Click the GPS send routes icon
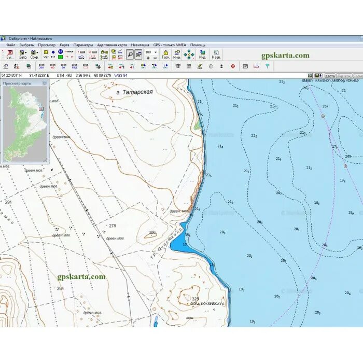This screenshot has height=363, width=363. [121, 66]
